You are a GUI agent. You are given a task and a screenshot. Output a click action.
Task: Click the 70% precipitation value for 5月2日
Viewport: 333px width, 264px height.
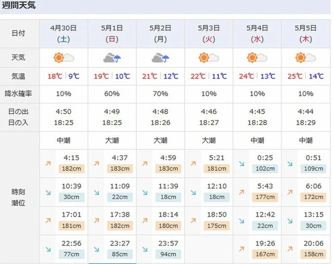(x=160, y=94)
